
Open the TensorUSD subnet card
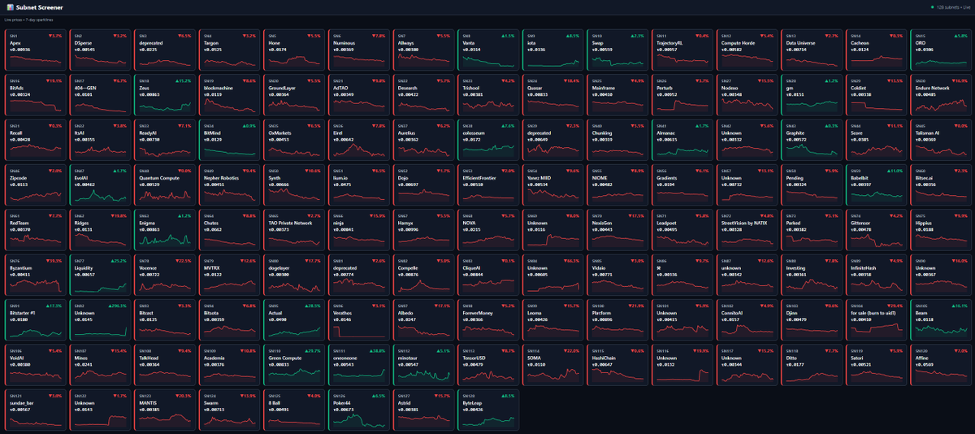click(x=487, y=365)
